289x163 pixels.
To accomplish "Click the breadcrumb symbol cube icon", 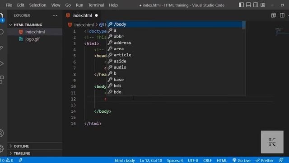I will [101, 25].
